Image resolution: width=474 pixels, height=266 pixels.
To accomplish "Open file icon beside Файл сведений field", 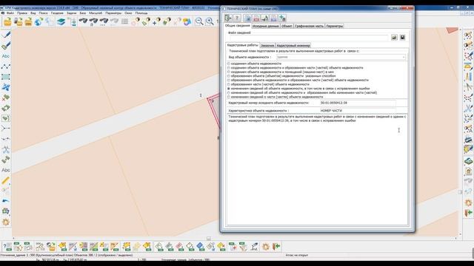I will click(x=394, y=38).
